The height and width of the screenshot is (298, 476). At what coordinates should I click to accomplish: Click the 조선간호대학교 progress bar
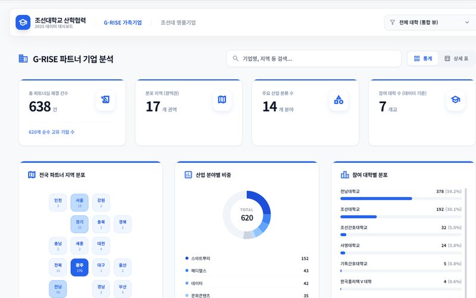coord(400,235)
